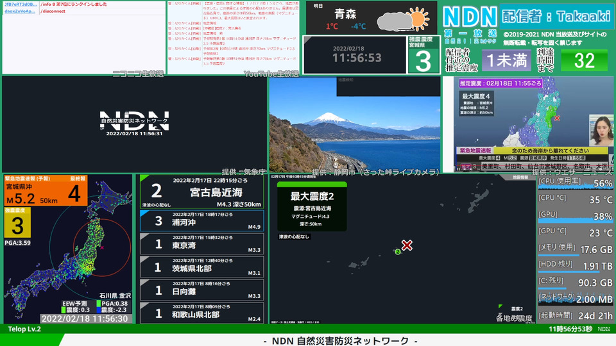This screenshot has height=346, width=616.
Task: Select the 東京湾 M3.3 earthquake entry
Action: point(202,244)
